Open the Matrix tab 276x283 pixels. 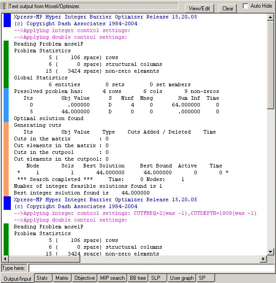tap(62, 278)
